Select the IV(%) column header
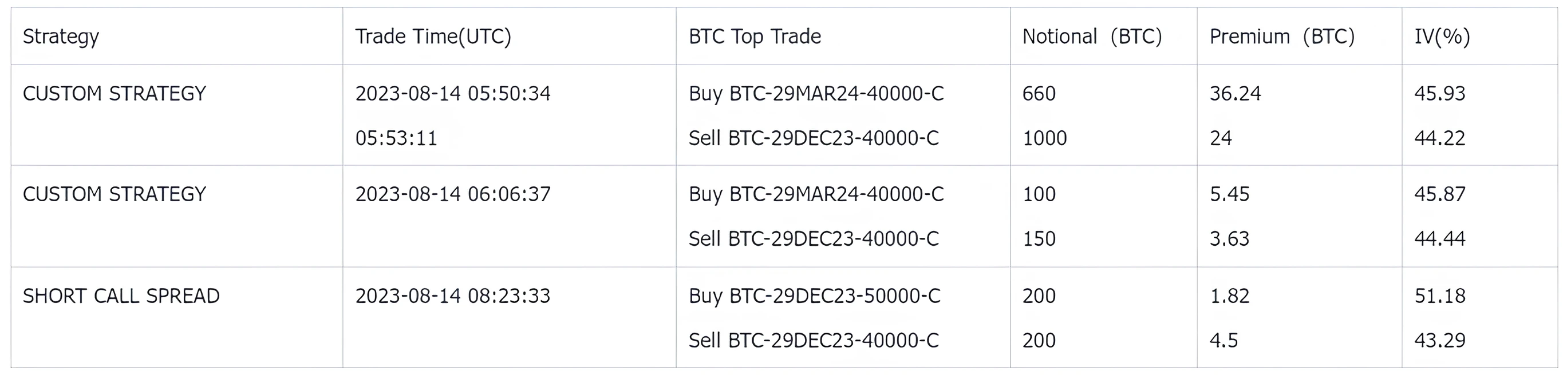Screen dimensions: 1563x375 [x=1442, y=37]
